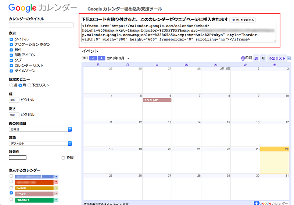Open dropdown arrow beside 2018年 3月

128,59
